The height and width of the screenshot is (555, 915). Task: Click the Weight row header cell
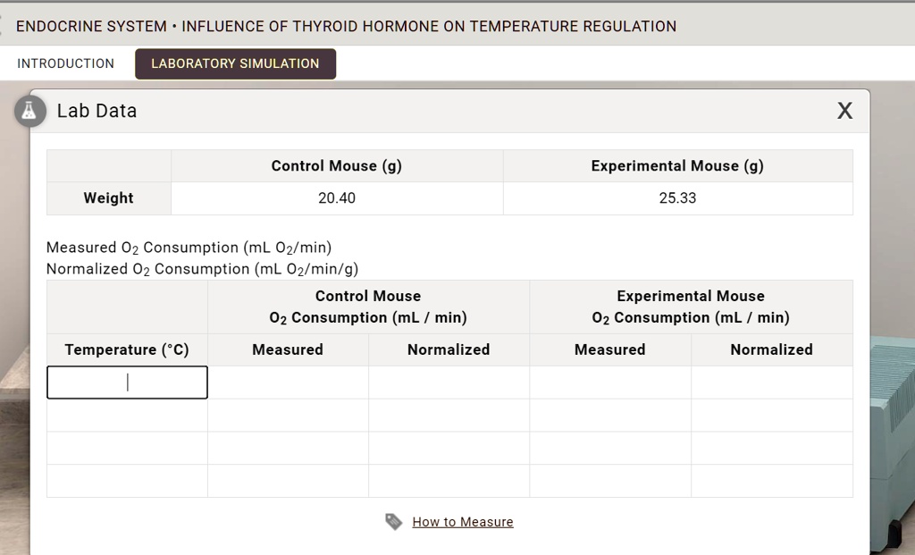coord(108,198)
